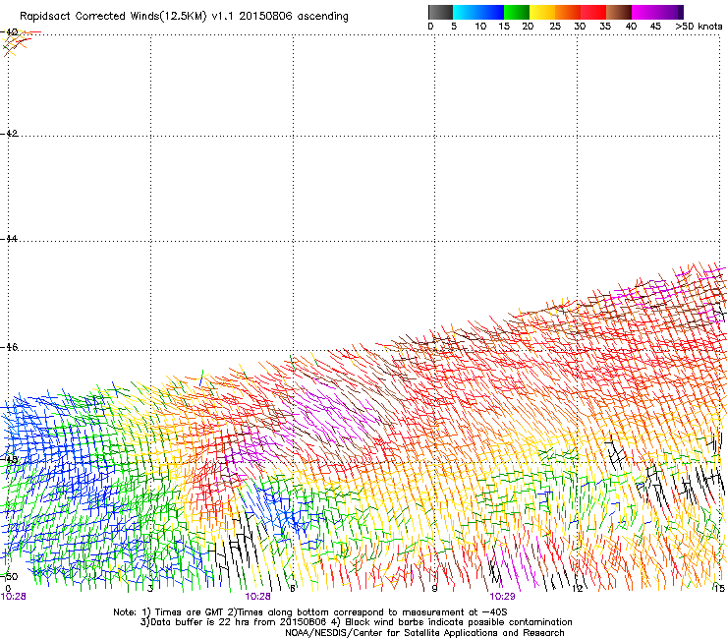Viewport: 727px width, 639px height.
Task: Click the purple 45-50 knots legend swatch
Action: pos(670,12)
